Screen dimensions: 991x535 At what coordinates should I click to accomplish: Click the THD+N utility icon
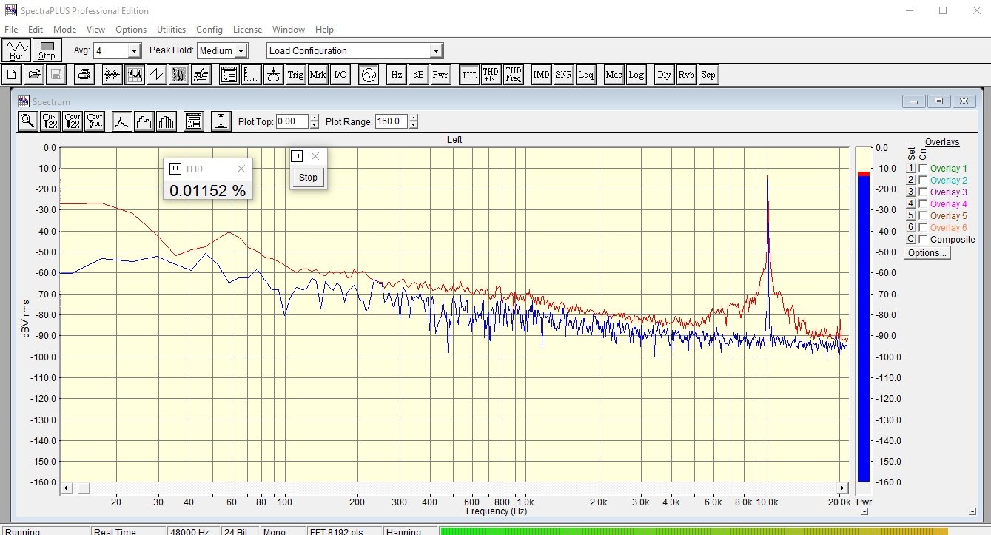pyautogui.click(x=491, y=75)
